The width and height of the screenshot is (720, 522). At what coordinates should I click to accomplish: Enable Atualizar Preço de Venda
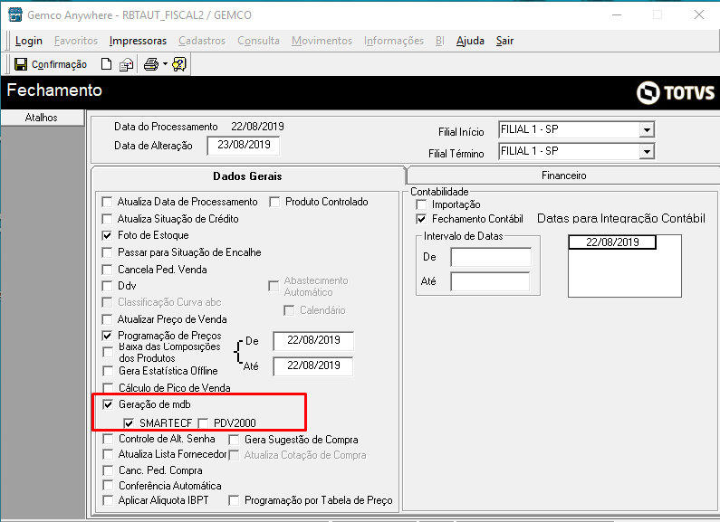[x=107, y=319]
